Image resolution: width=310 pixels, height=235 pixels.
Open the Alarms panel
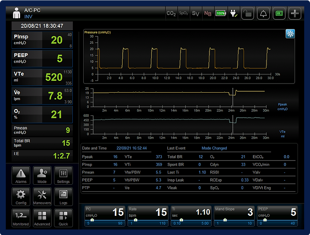click(x=21, y=175)
